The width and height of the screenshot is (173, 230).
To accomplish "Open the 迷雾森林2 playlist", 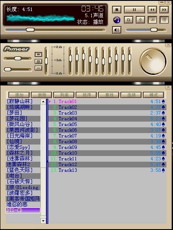I will [23, 164].
